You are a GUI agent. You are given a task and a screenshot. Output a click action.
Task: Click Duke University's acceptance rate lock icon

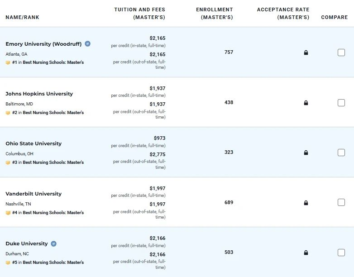(306, 253)
